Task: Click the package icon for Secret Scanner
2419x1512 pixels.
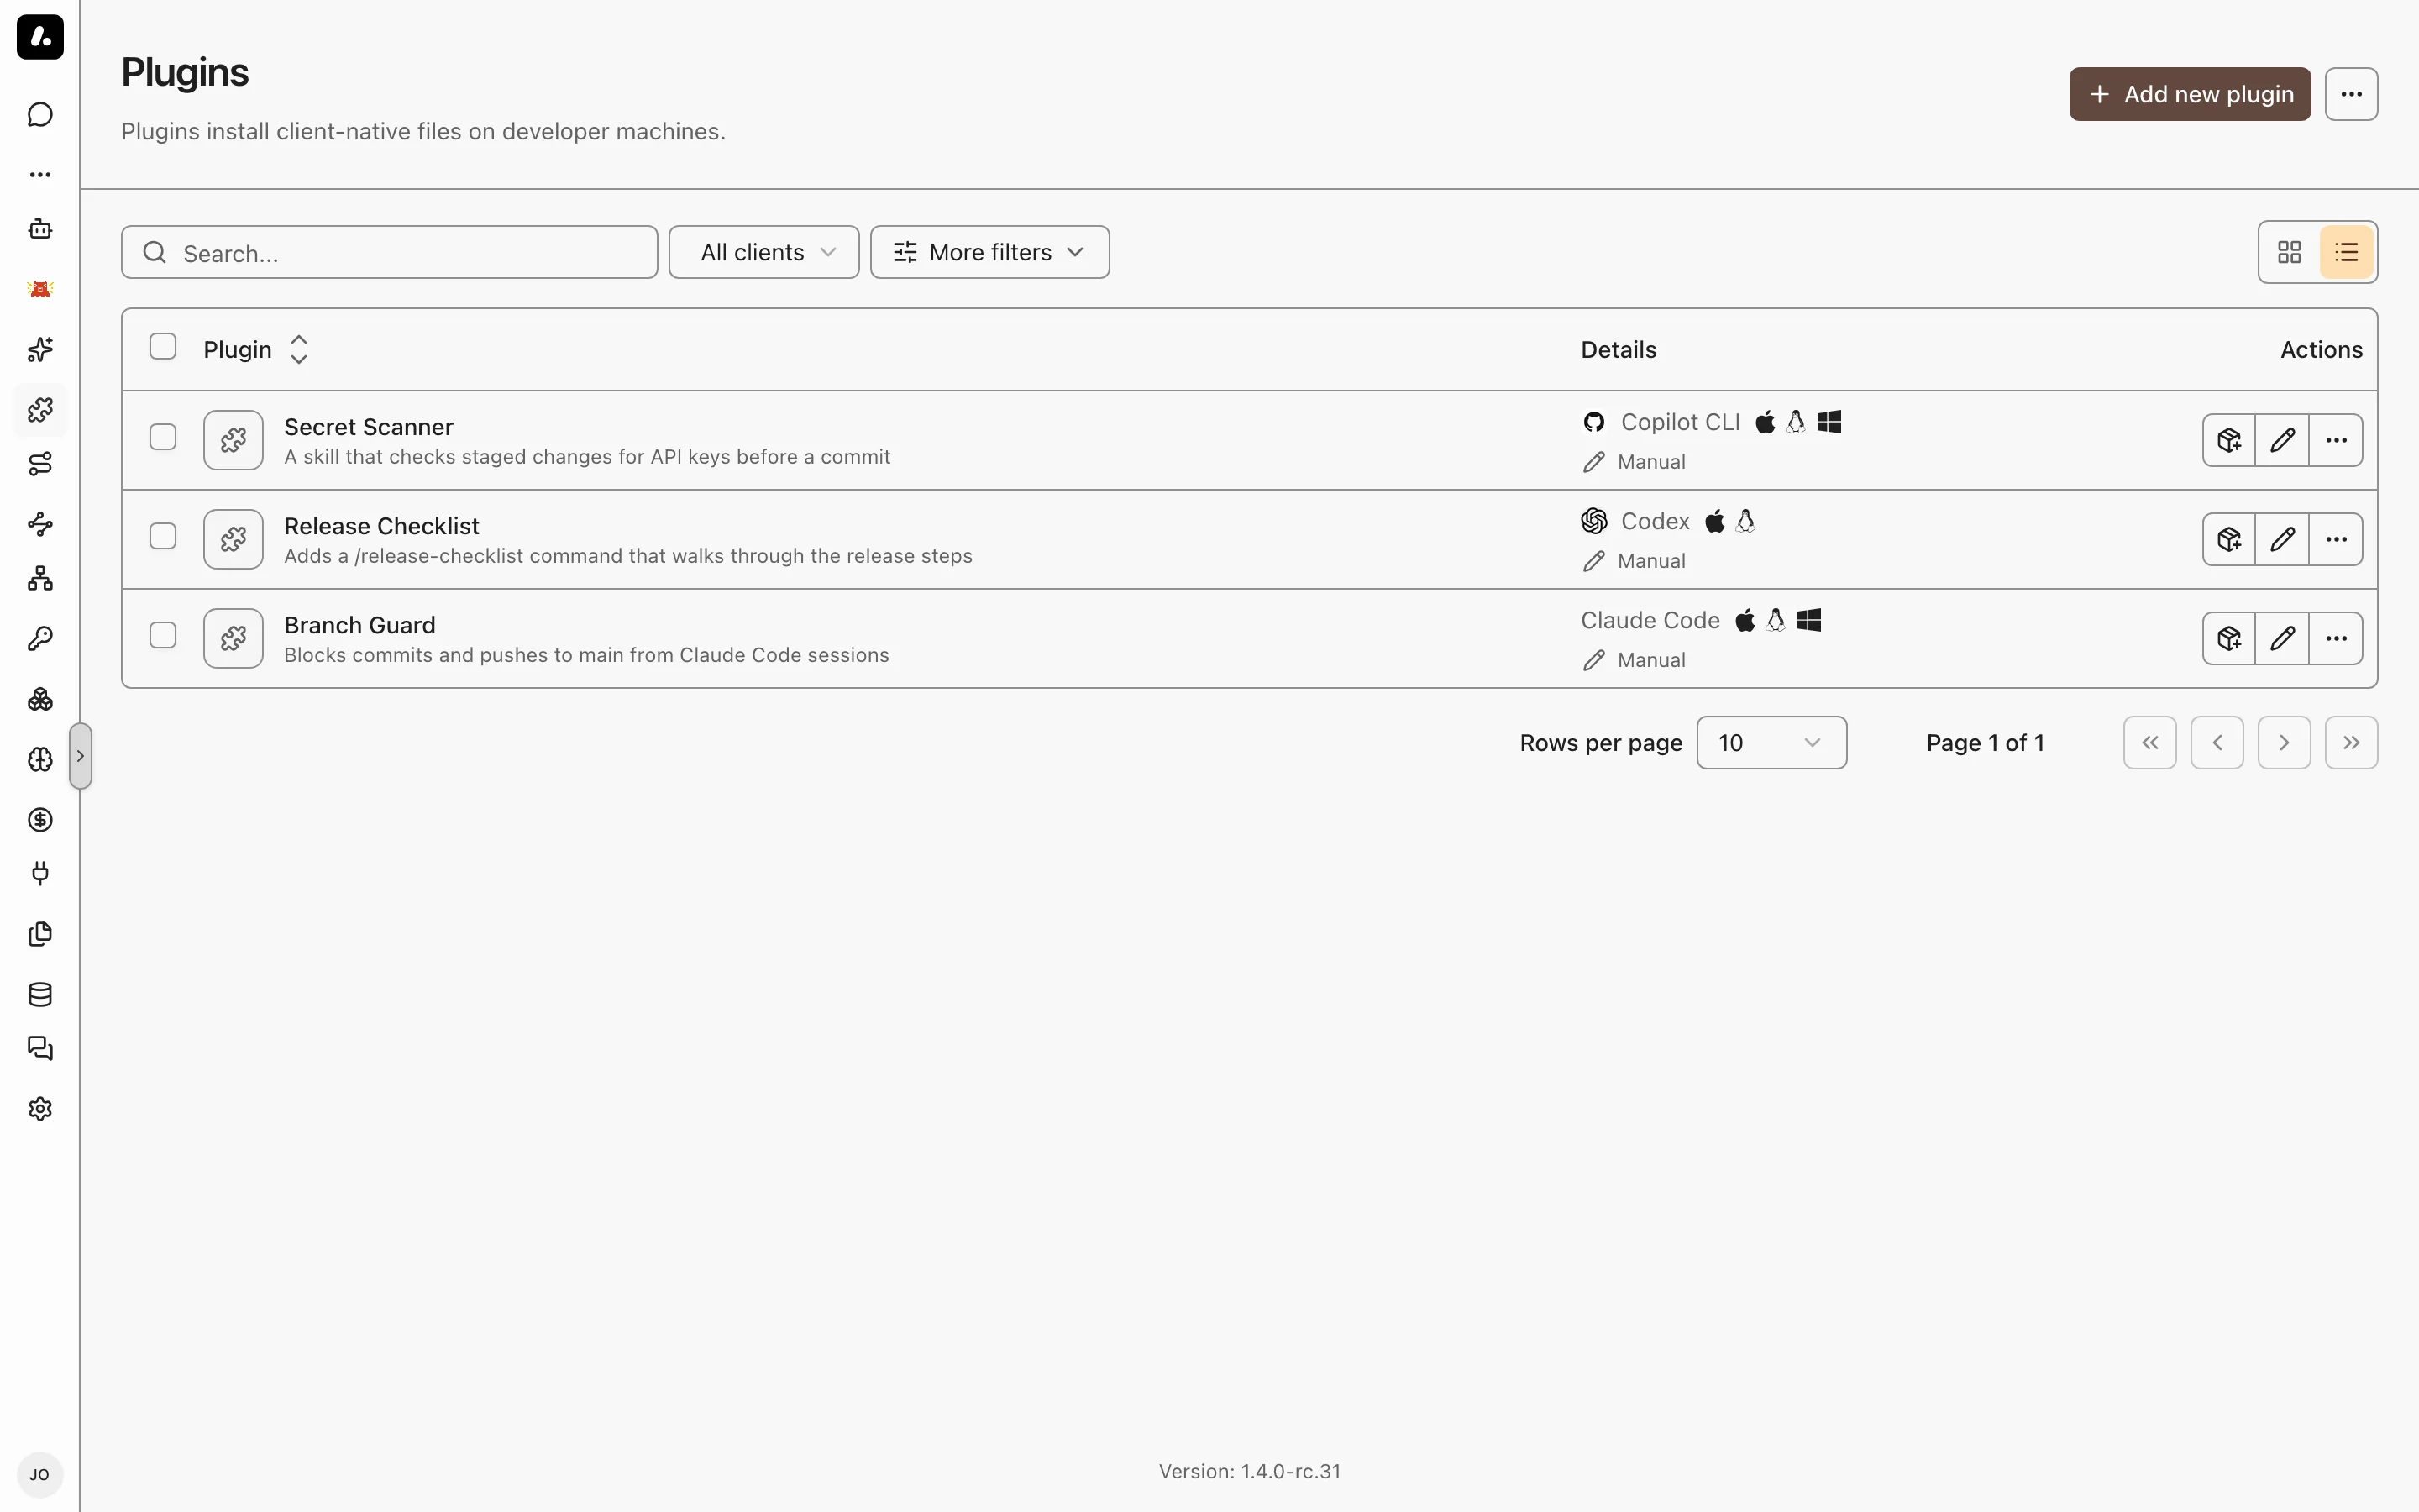Action: coord(2229,440)
